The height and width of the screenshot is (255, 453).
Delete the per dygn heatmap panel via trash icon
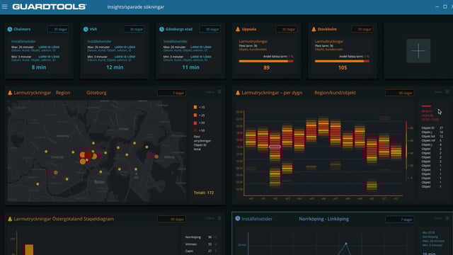pyautogui.click(x=447, y=92)
